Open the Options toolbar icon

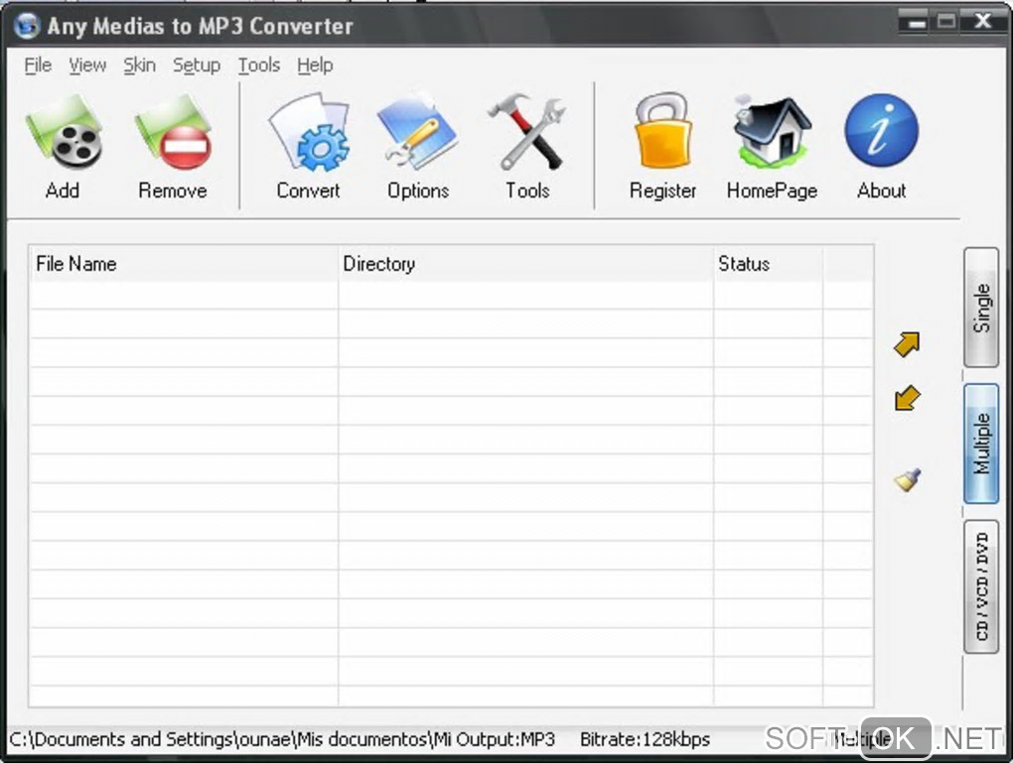coord(418,133)
